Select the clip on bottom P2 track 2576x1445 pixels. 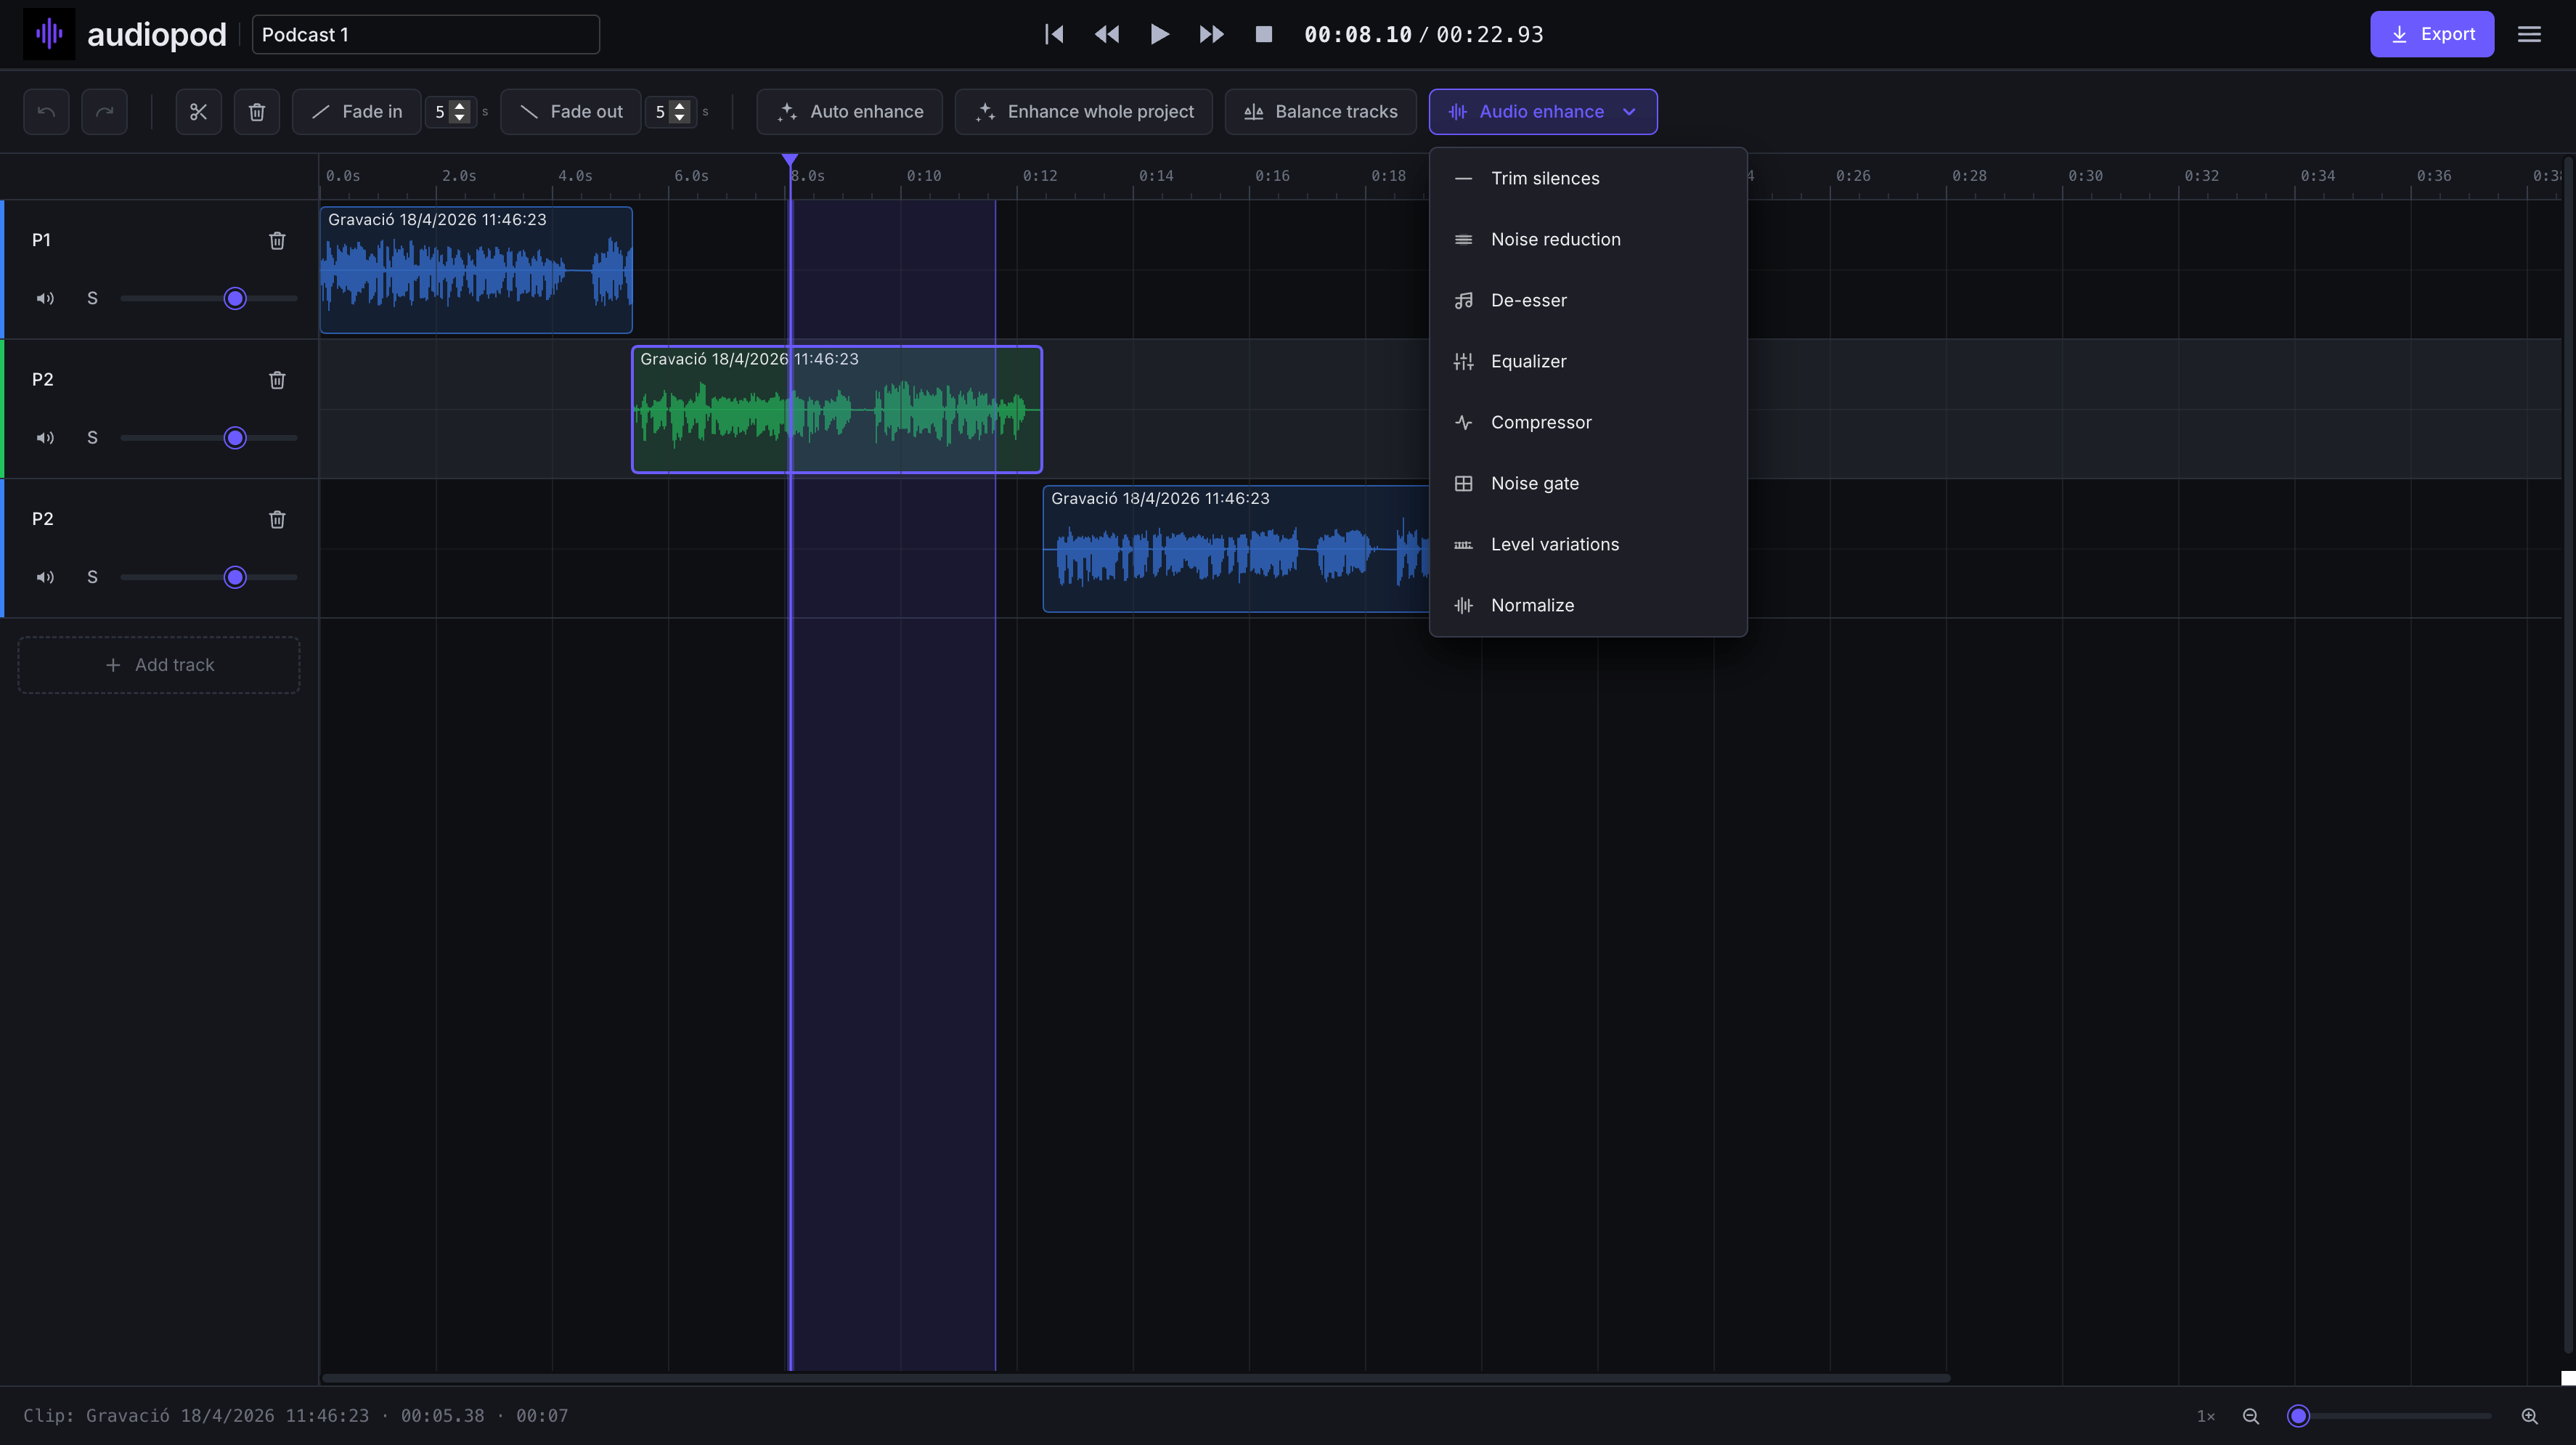1236,549
